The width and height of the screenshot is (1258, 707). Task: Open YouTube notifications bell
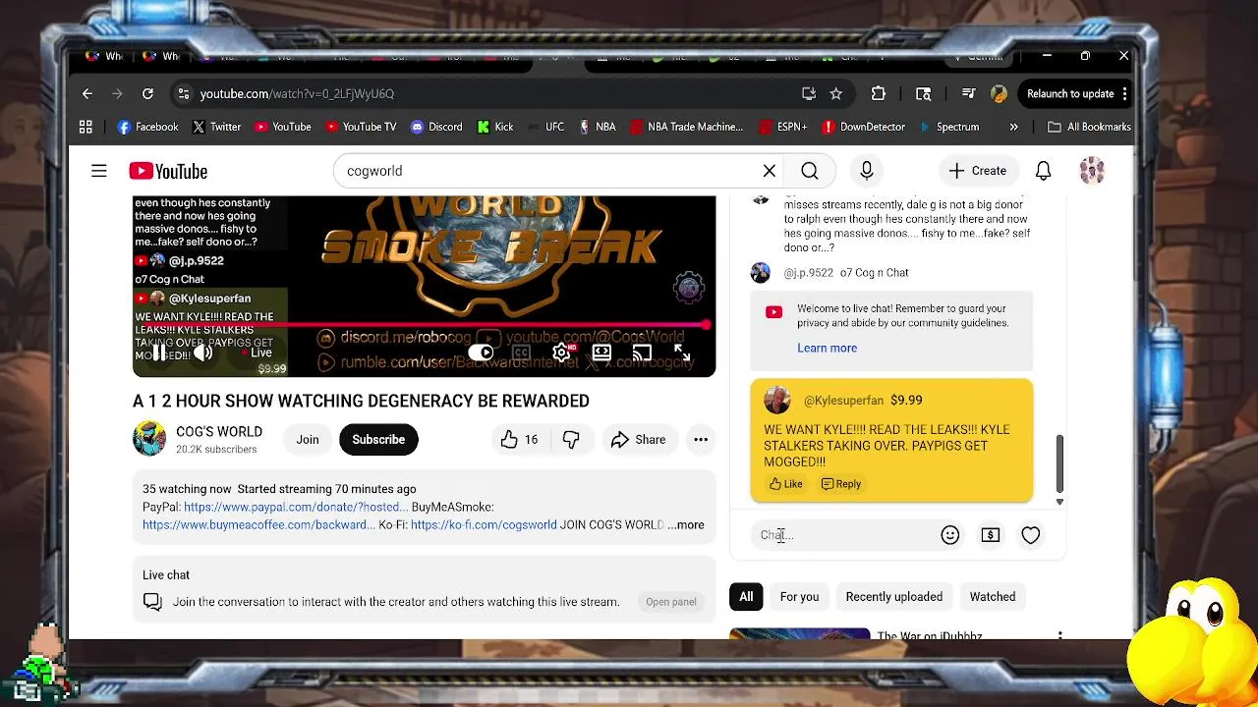point(1044,171)
